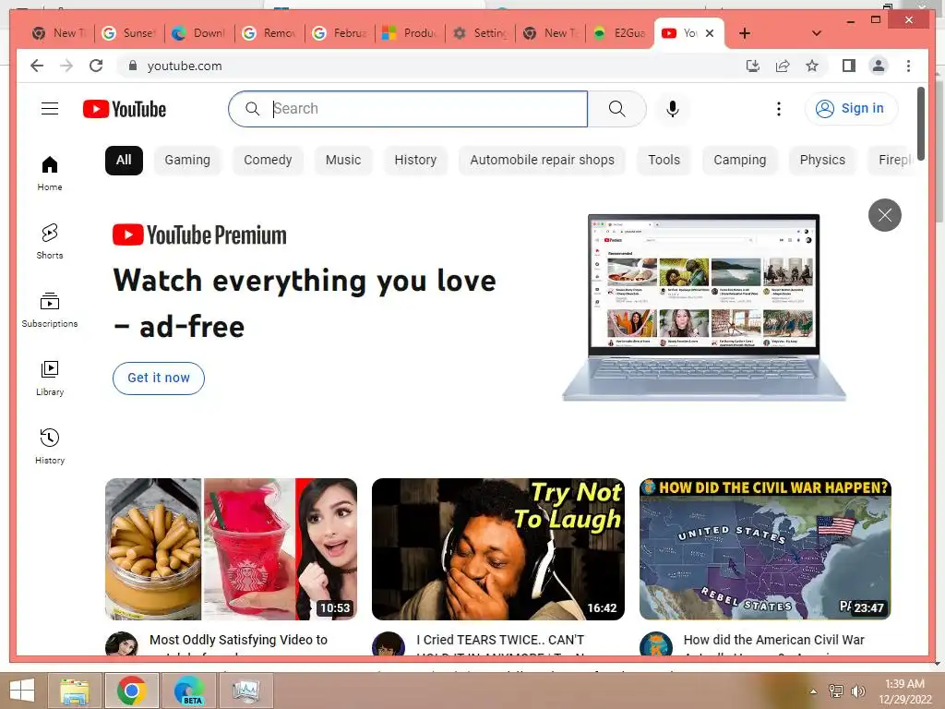Click the Civil War video channel avatar
The width and height of the screenshot is (945, 709).
pyautogui.click(x=656, y=643)
